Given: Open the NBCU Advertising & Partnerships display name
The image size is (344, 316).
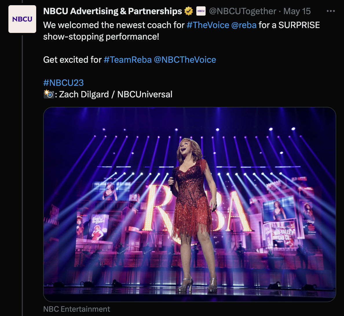Looking at the screenshot, I should (112, 11).
